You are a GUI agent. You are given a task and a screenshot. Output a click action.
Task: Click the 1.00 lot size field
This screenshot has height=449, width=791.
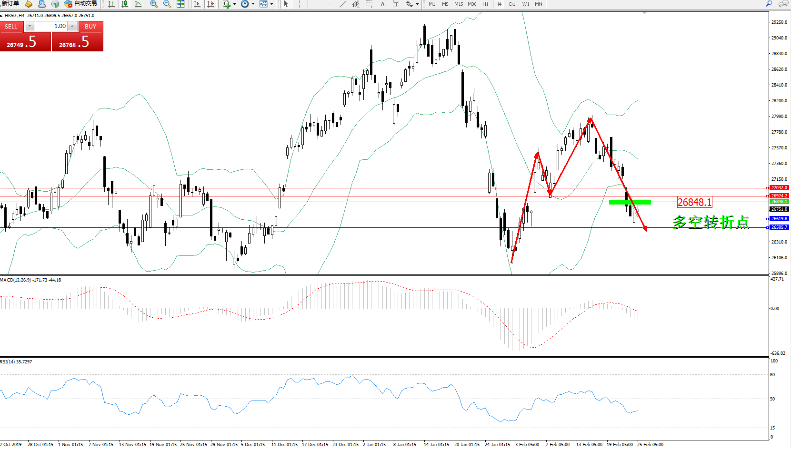tap(51, 26)
